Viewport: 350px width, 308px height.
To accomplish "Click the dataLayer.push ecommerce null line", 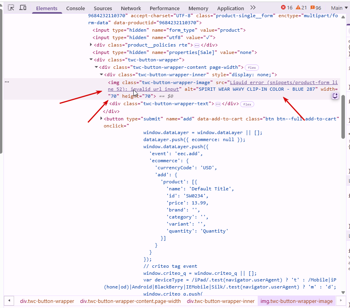I will tap(194, 140).
